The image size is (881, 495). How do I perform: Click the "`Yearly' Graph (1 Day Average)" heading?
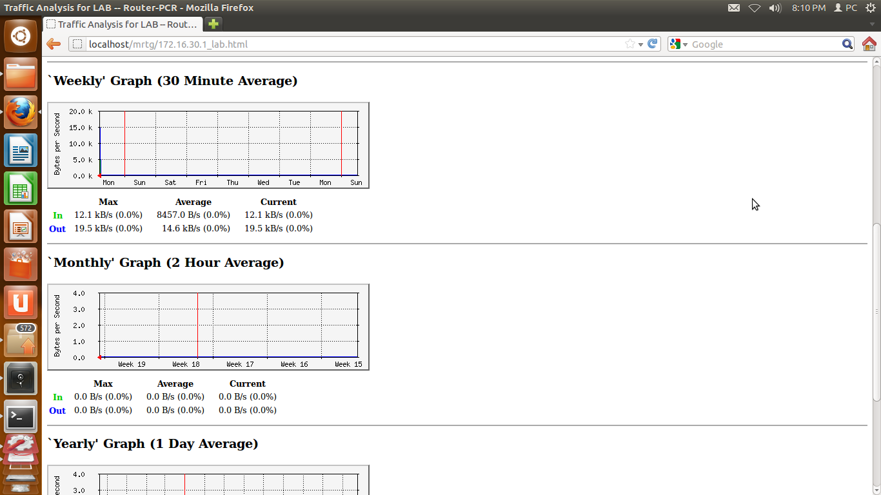point(153,443)
